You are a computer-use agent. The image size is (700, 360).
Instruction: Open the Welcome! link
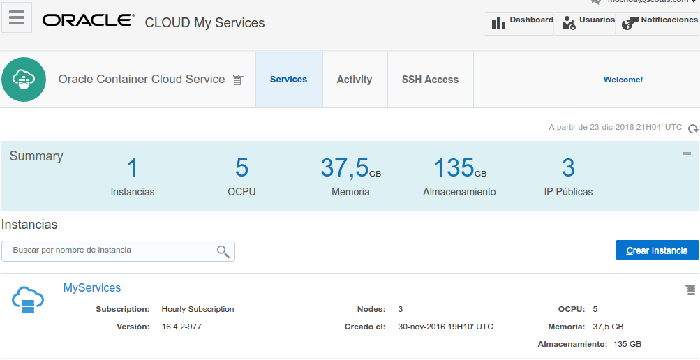pos(623,80)
